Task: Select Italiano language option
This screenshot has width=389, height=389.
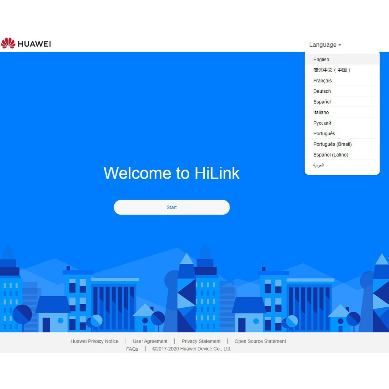Action: 321,112
